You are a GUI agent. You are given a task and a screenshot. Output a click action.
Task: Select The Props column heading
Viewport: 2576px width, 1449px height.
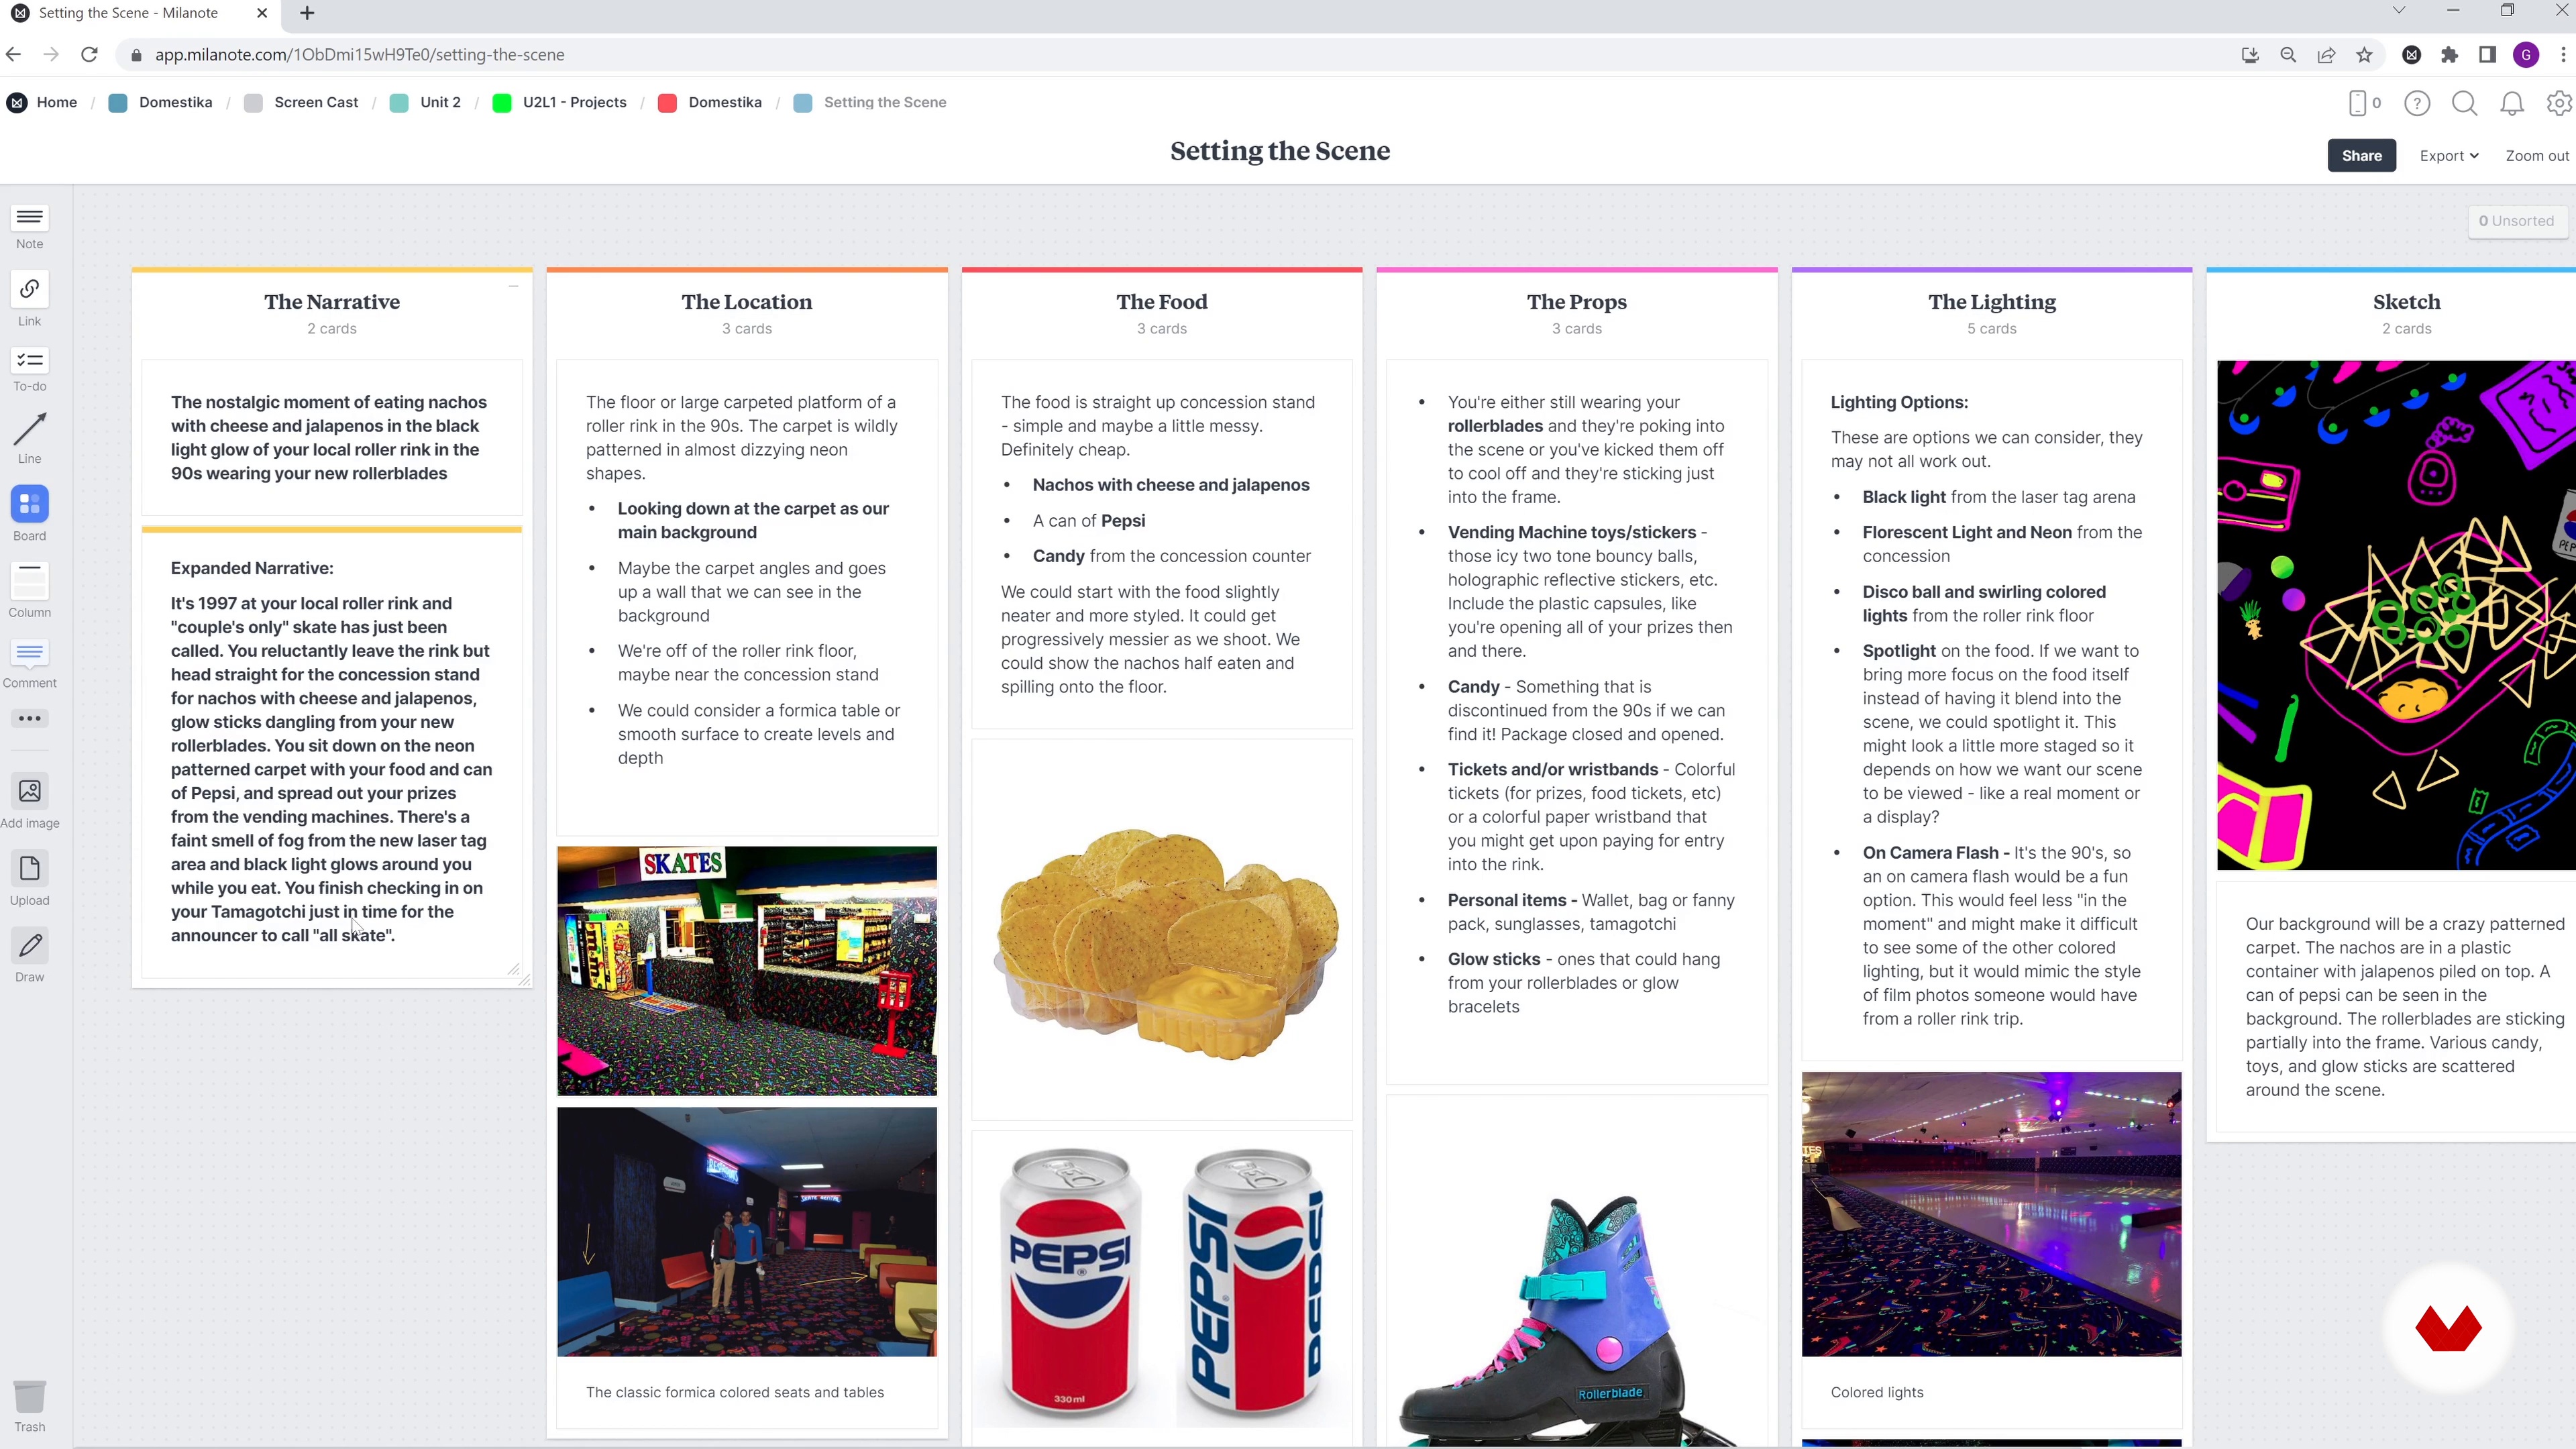pos(1577,302)
